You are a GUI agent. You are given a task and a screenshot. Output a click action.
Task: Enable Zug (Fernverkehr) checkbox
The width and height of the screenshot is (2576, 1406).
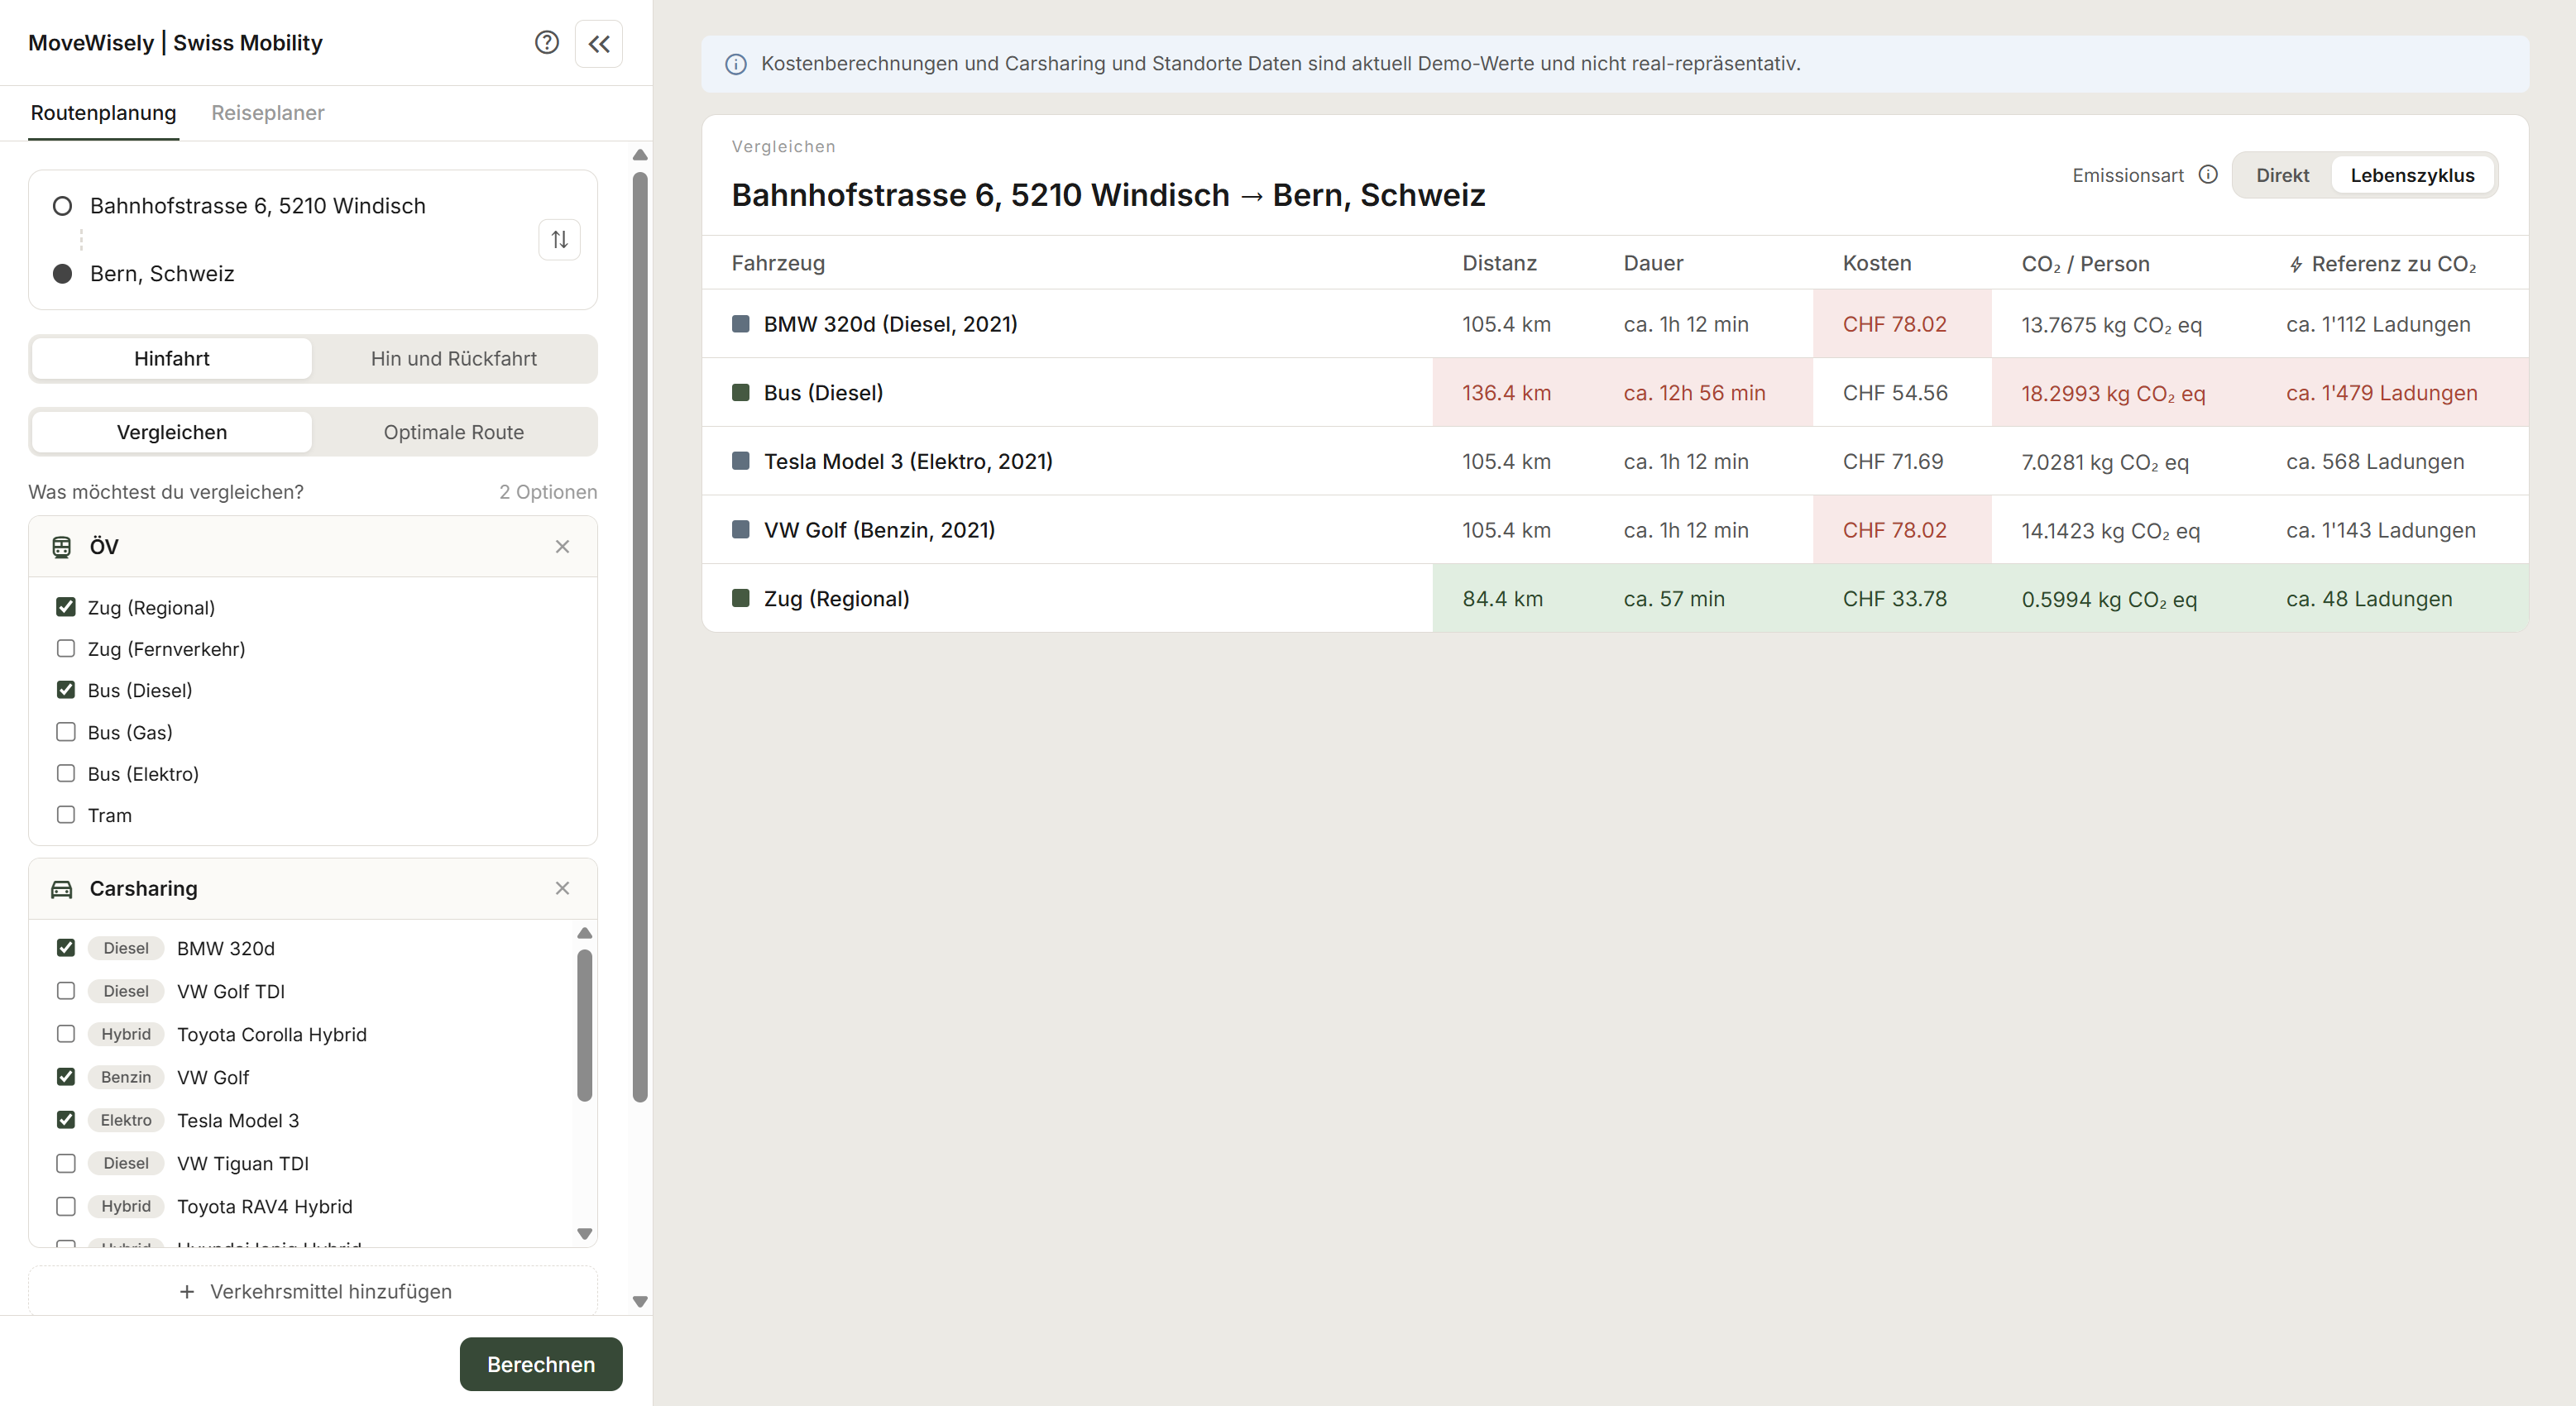[x=66, y=649]
